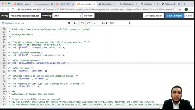Close the cPanel - Main tab
Screen dimensions: 195x110
(30, 4)
